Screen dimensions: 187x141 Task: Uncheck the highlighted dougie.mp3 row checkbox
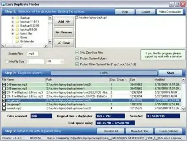(x=4, y=100)
